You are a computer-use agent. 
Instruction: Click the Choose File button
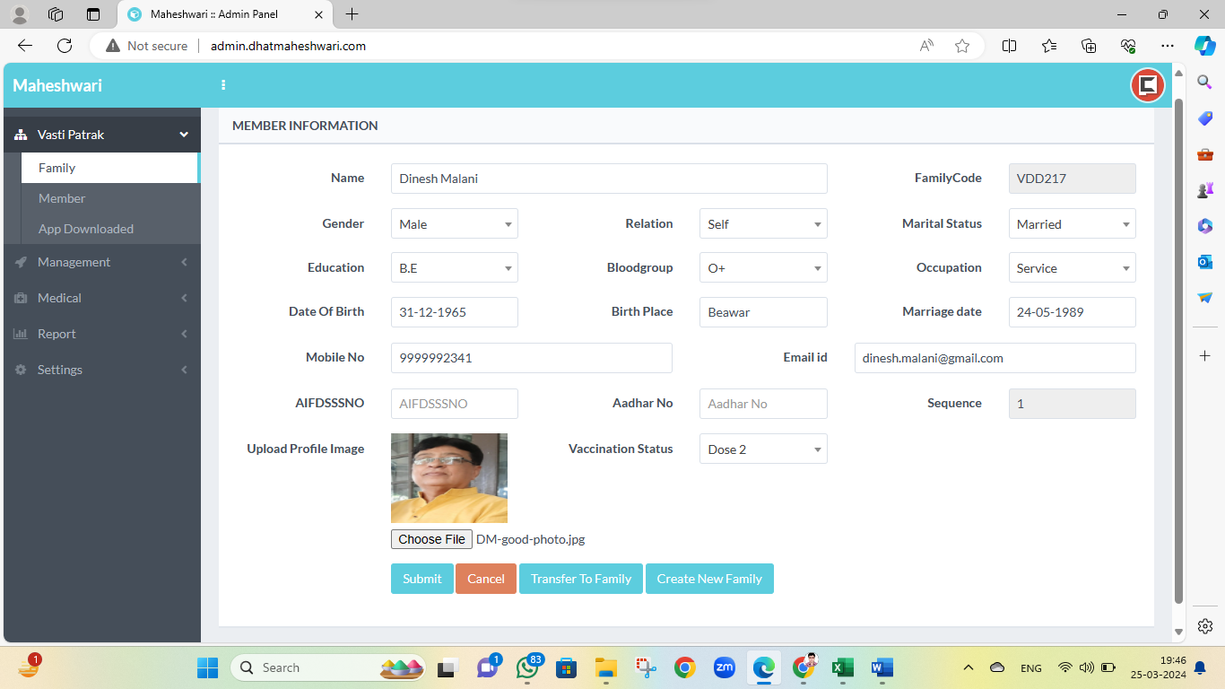[x=431, y=539]
